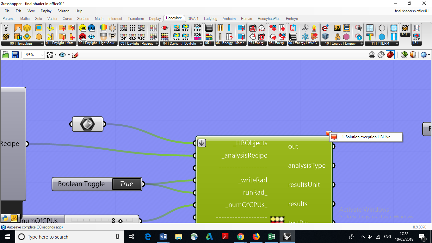Image resolution: width=432 pixels, height=243 pixels.
Task: Switch to the DIVA 4 tab
Action: click(193, 19)
